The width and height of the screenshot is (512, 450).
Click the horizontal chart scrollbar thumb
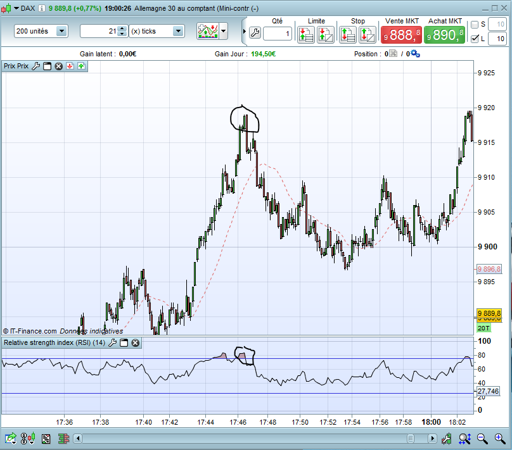pos(411,439)
